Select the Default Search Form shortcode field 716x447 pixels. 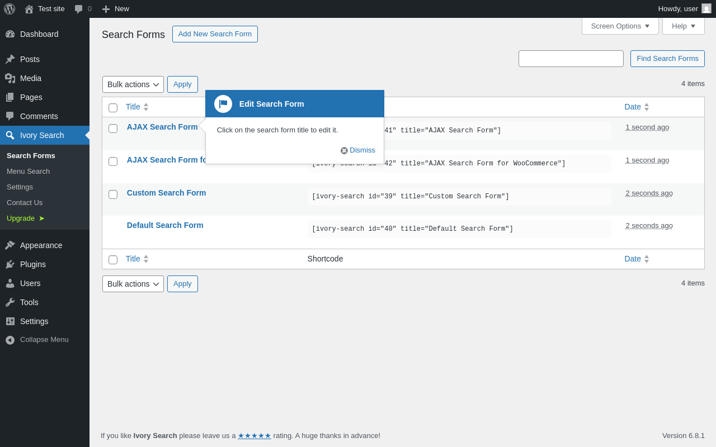click(459, 229)
